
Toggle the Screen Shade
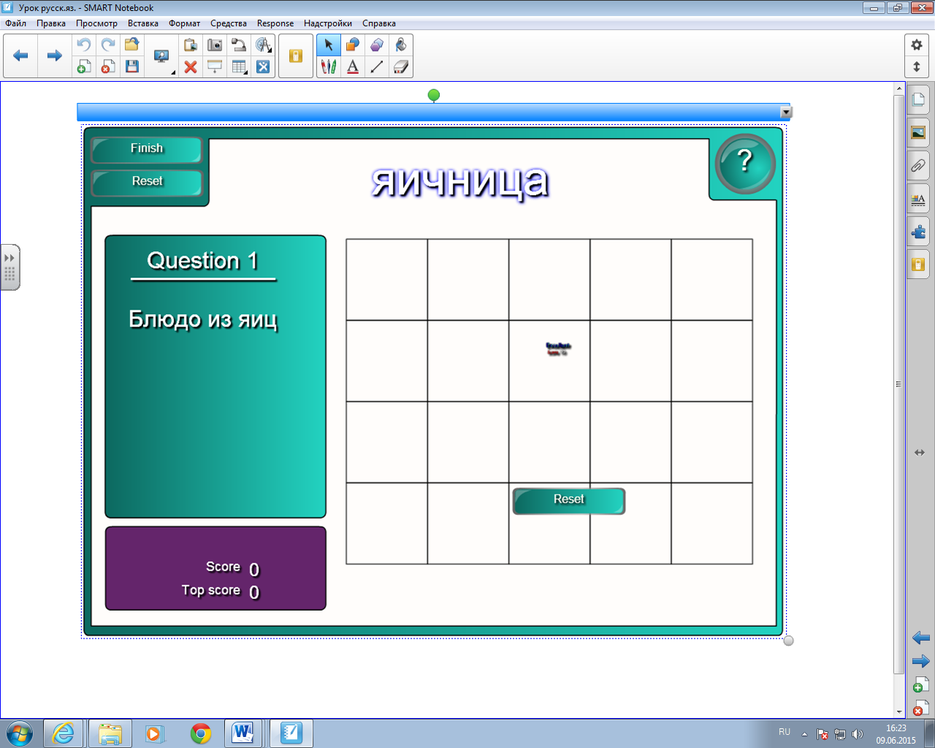[215, 67]
